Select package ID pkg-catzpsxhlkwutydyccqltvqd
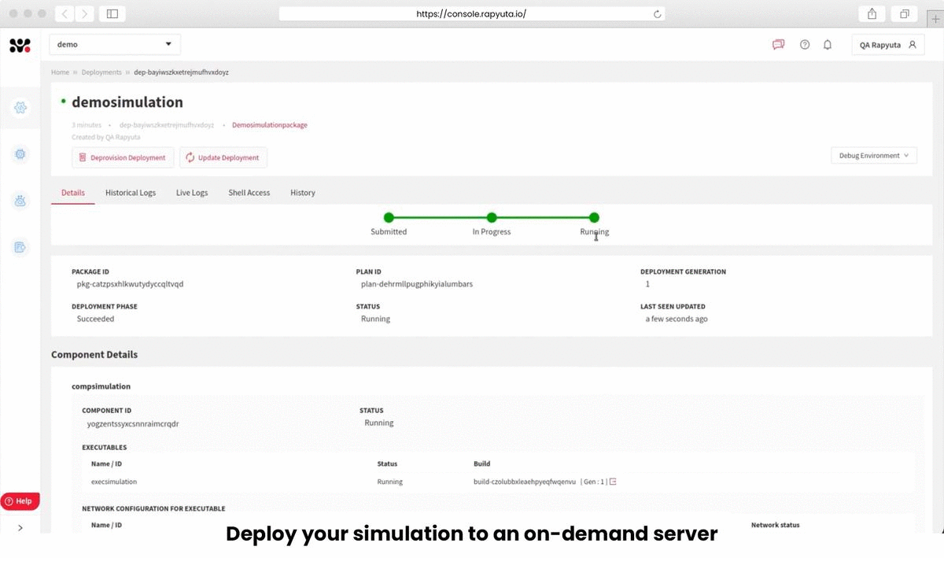The image size is (944, 565). click(x=130, y=284)
